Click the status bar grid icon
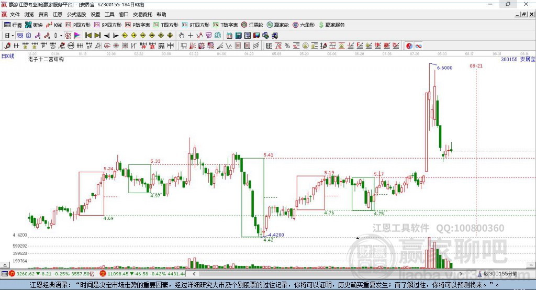Viewport: 536px width, 290px height. click(x=4, y=274)
